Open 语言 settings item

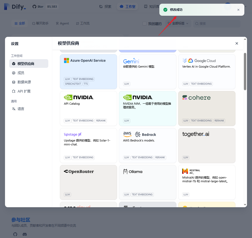click(x=29, y=109)
